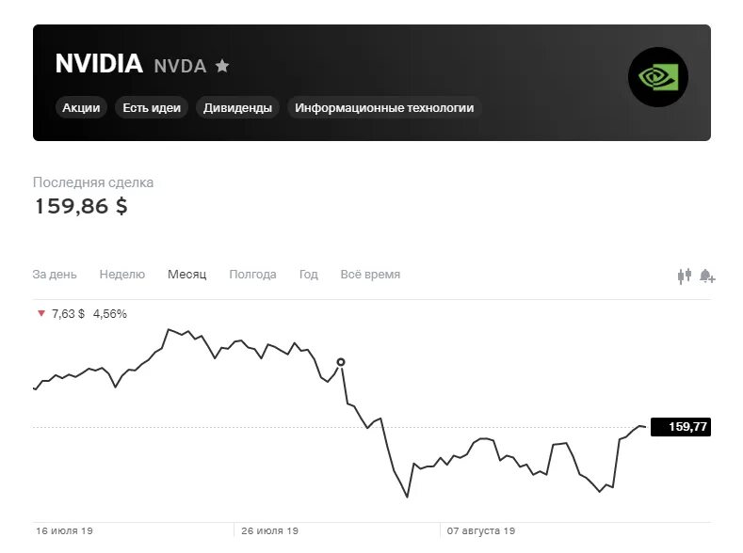Select the Полгода chart period
Image resolution: width=743 pixels, height=553 pixels.
(252, 275)
